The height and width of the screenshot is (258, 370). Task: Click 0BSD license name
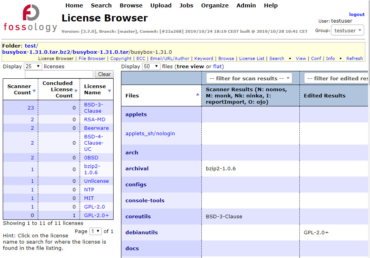pyautogui.click(x=91, y=157)
